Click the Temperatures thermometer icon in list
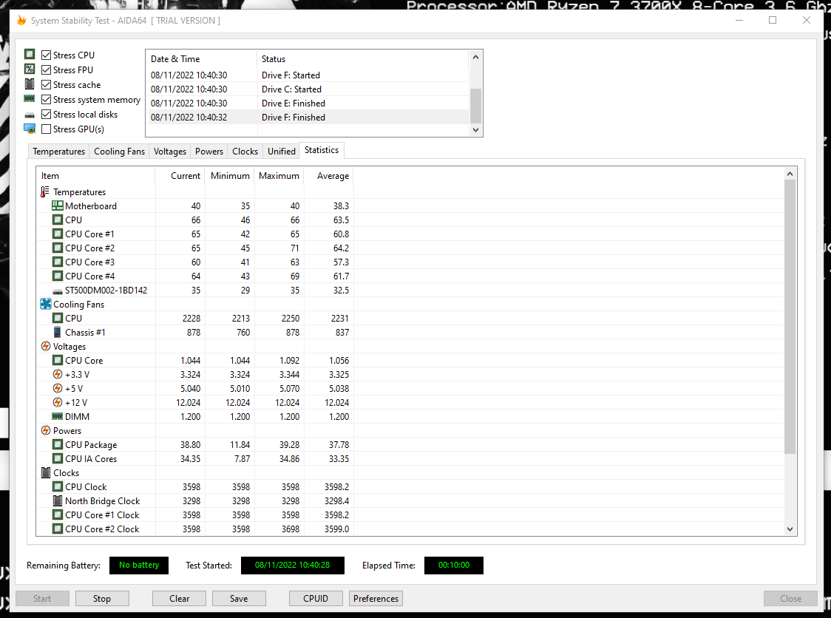831x618 pixels. pos(45,191)
